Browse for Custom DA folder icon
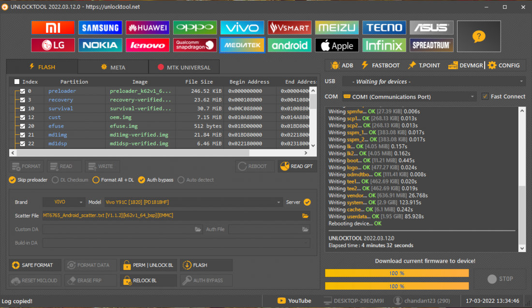532x308 pixels. [x=198, y=229]
